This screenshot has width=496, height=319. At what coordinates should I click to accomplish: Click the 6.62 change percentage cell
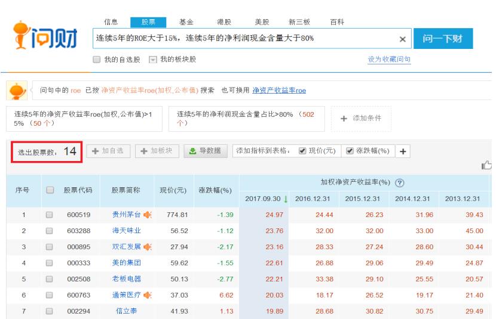[226, 295]
